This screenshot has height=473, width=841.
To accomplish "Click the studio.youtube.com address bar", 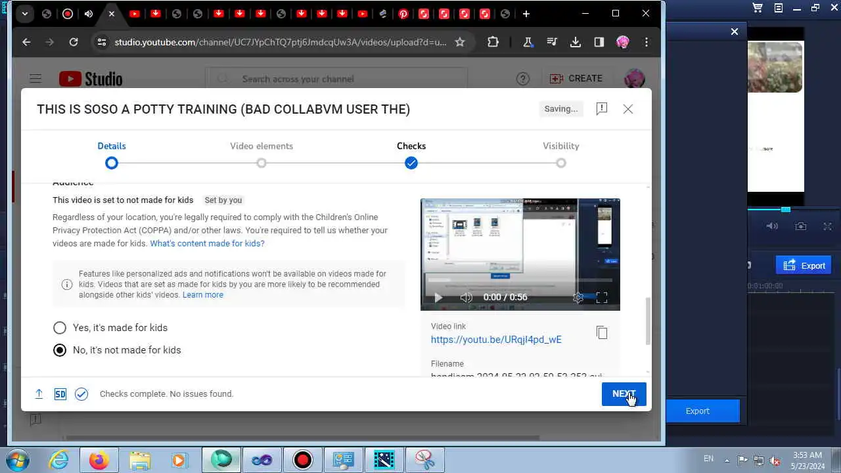I will tap(281, 42).
